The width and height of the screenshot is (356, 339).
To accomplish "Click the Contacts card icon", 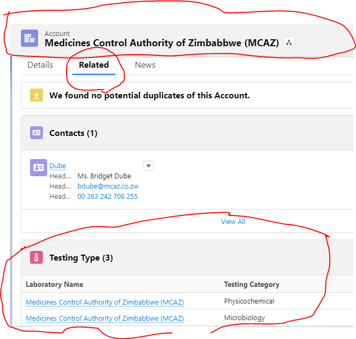I will [x=36, y=133].
